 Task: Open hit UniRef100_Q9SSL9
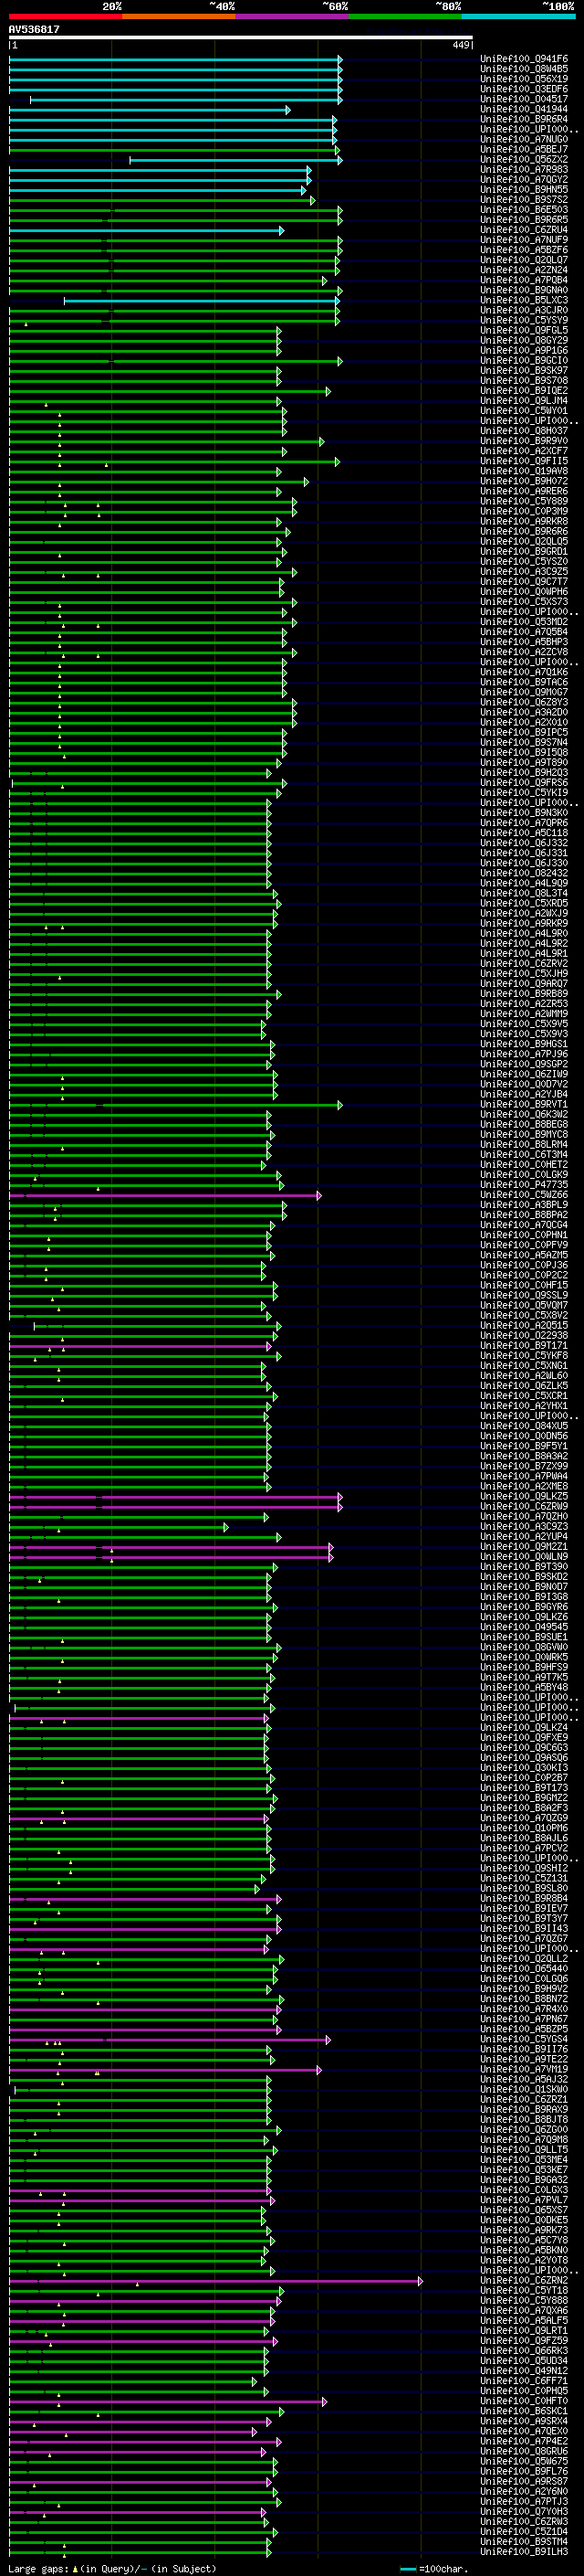coord(524,1295)
